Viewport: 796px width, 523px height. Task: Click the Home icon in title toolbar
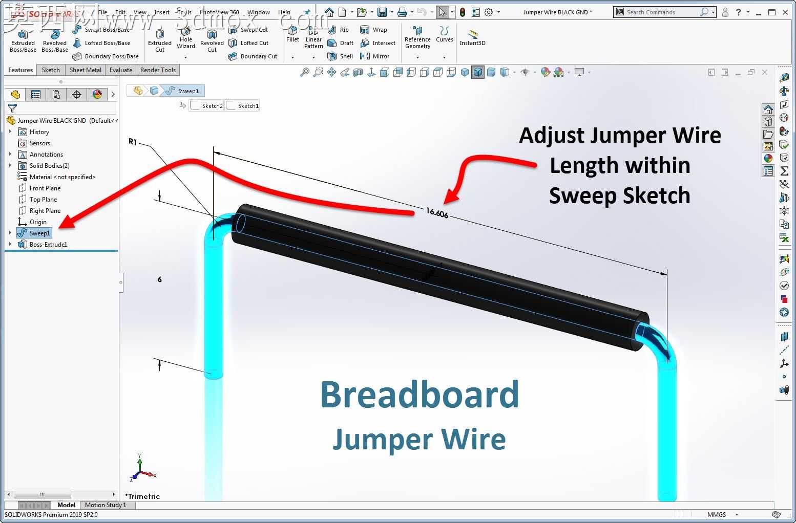click(x=329, y=12)
